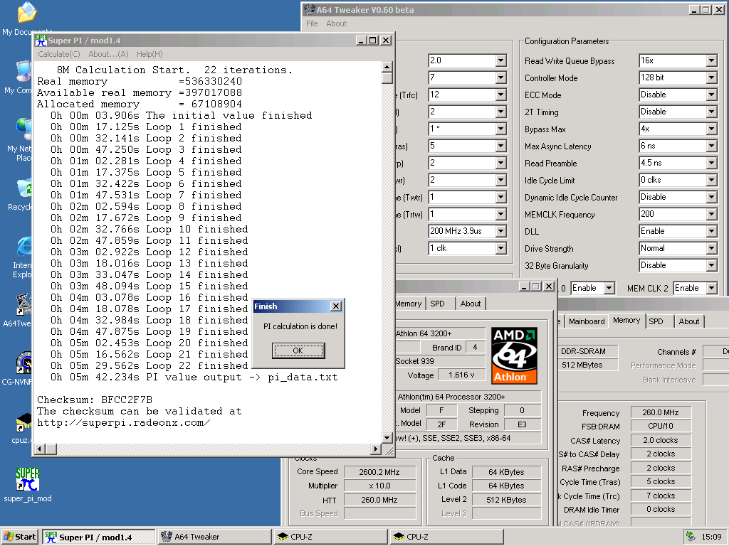Expand the Max Async Latency dropdown
Viewport: 729px width, 546px height.
tap(711, 146)
